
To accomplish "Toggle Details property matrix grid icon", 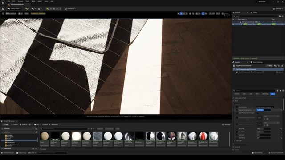I will pos(277,91).
